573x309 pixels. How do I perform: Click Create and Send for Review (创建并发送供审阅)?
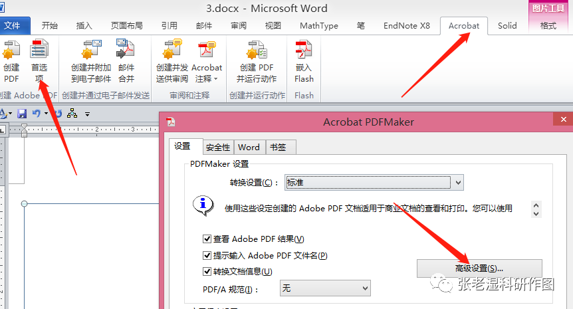(172, 61)
